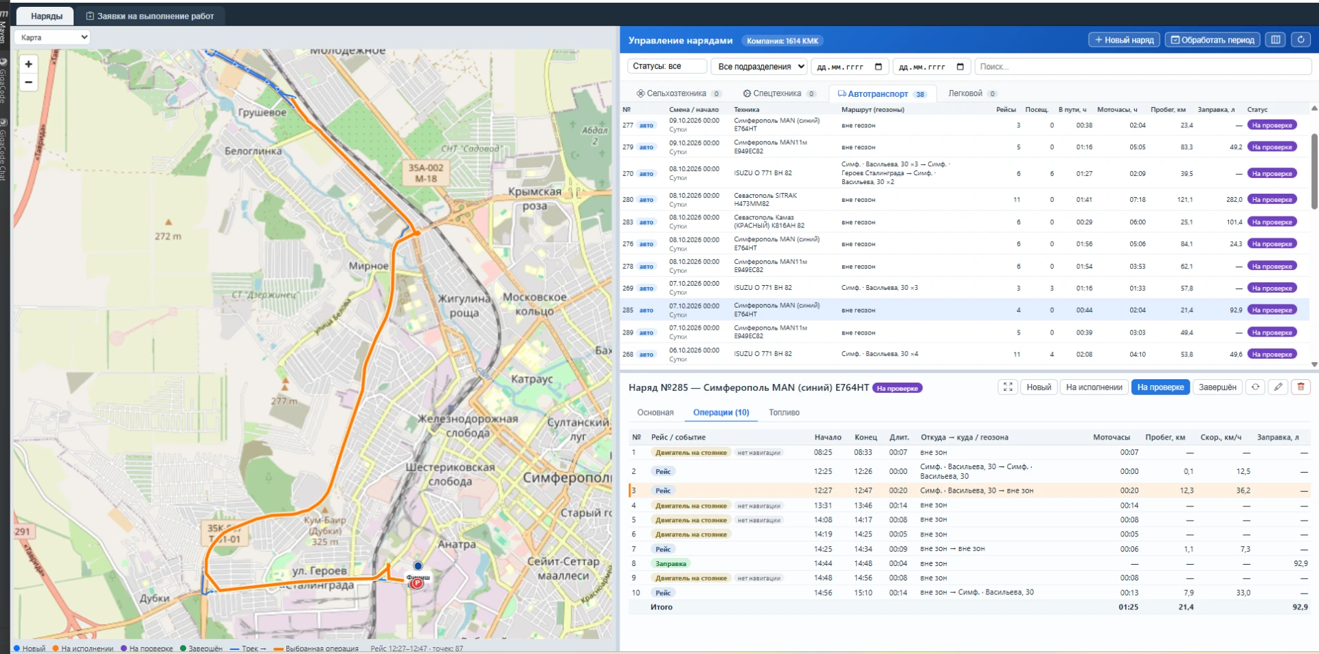Viewport: 1319px width, 654px height.
Task: Select operation row 10 'Рейс' 14:56
Action: 969,593
